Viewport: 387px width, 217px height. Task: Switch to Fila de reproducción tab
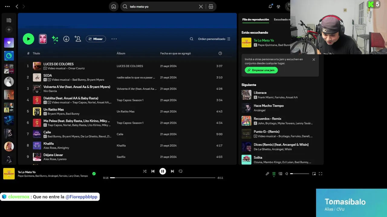pyautogui.click(x=255, y=20)
